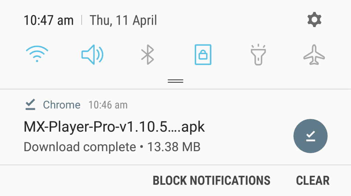Toggle screen rotation lock icon

tap(203, 54)
